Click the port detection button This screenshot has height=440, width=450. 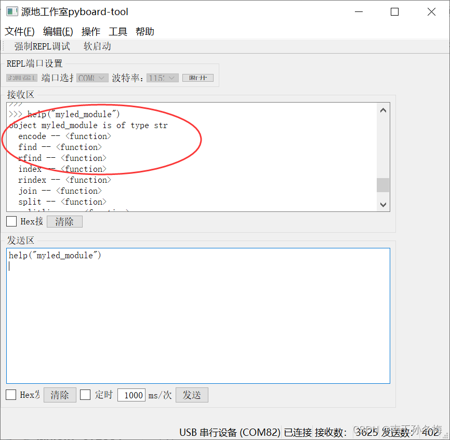[22, 78]
